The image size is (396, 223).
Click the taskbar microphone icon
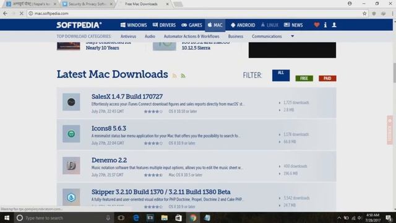tap(108, 217)
